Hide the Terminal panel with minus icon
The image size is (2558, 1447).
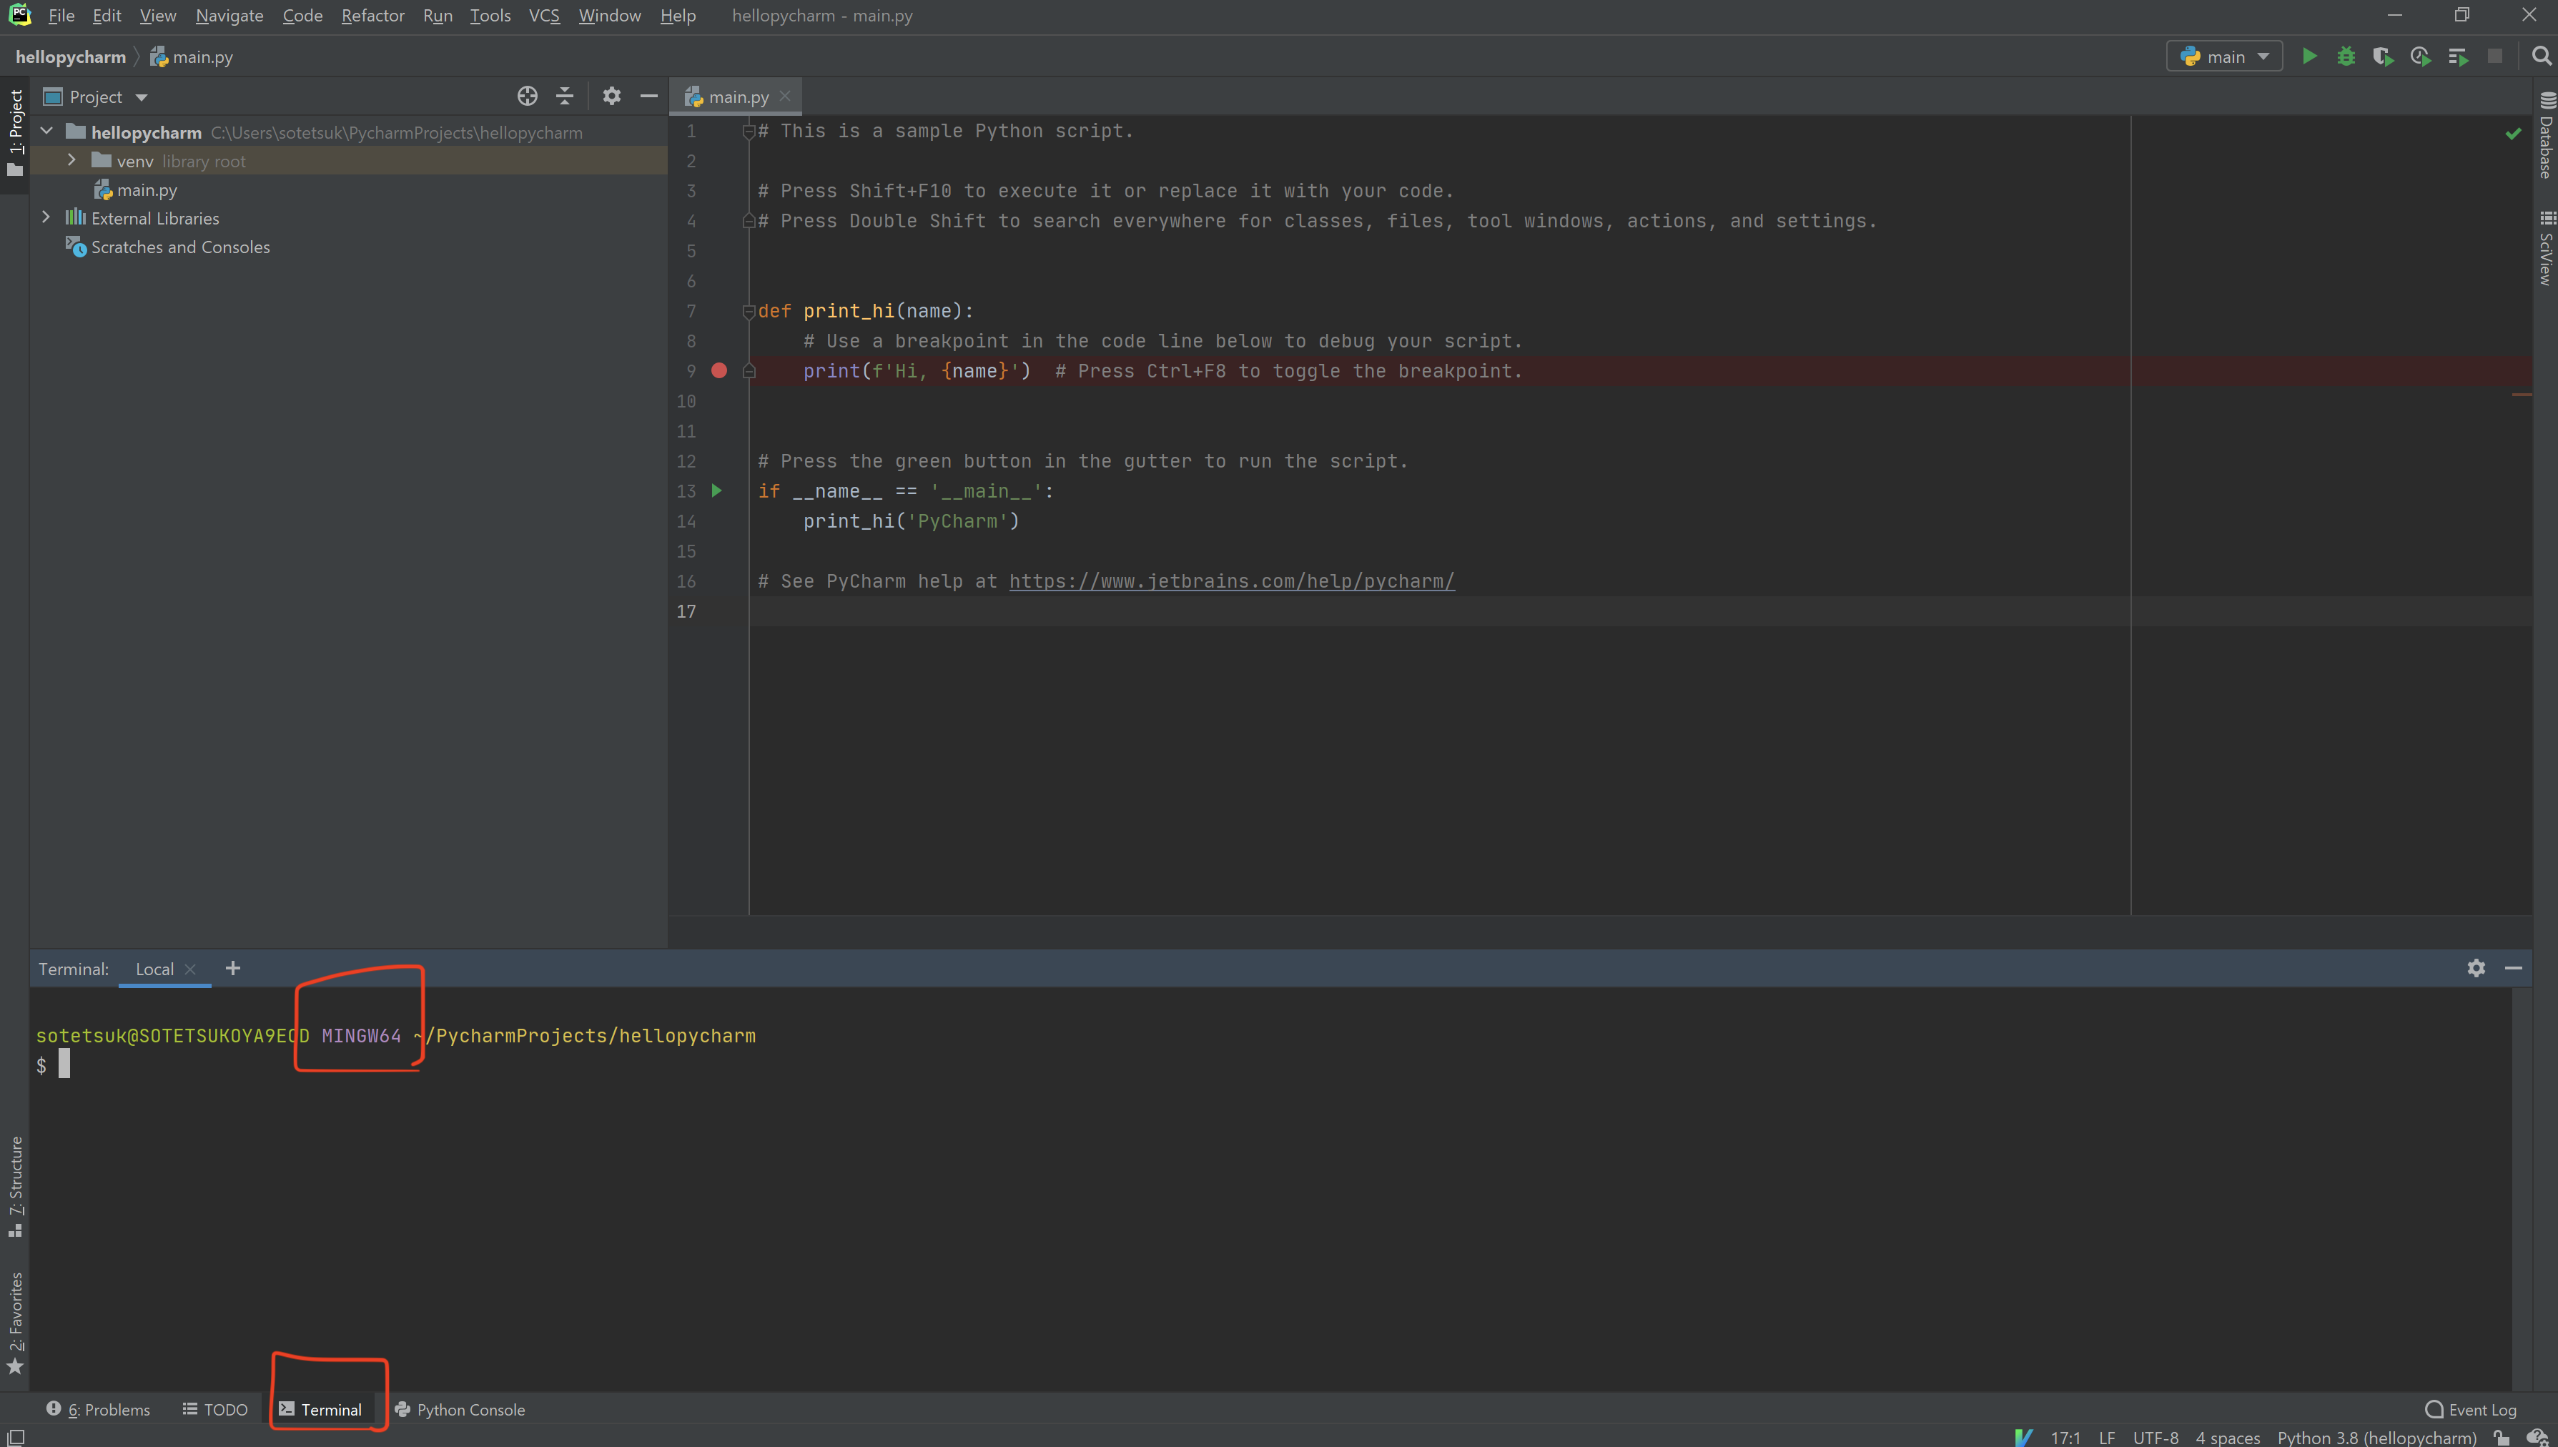coord(2513,968)
